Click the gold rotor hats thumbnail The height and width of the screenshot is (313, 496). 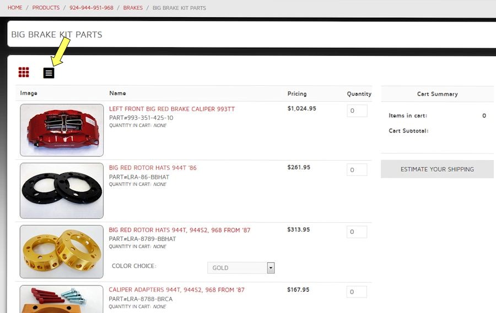(62, 251)
